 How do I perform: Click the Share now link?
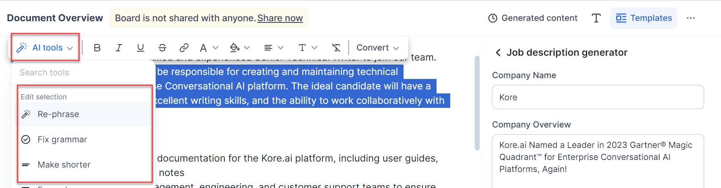pos(280,18)
